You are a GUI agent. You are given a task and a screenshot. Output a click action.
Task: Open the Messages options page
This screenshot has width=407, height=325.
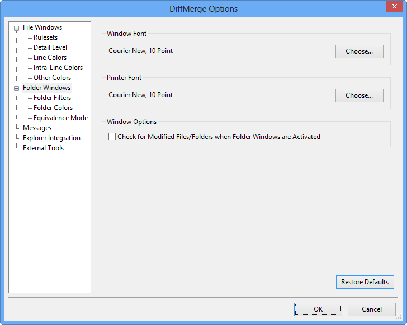click(37, 128)
